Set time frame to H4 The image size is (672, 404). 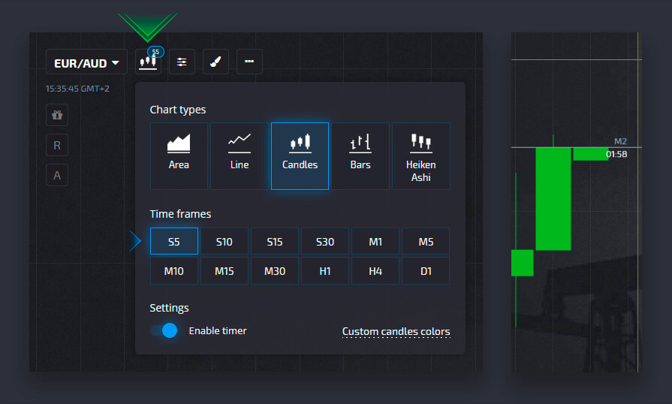[375, 271]
